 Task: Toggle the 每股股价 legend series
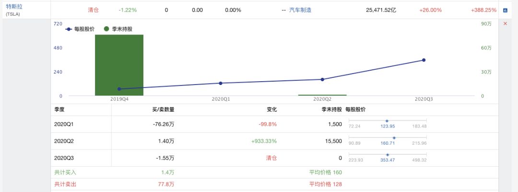80,29
